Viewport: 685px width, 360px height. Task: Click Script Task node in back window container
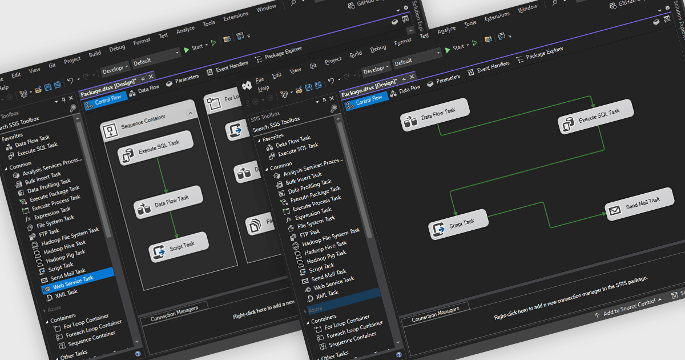coord(179,247)
